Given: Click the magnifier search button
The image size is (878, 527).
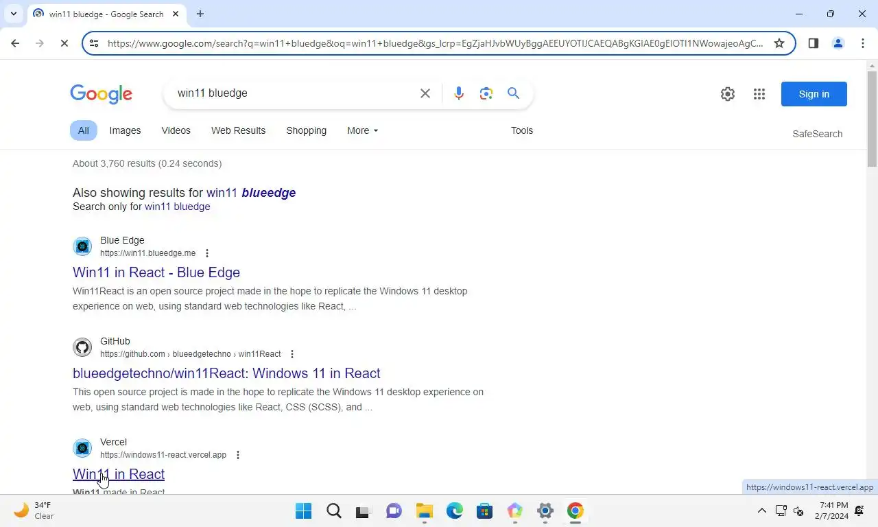Looking at the screenshot, I should (513, 93).
